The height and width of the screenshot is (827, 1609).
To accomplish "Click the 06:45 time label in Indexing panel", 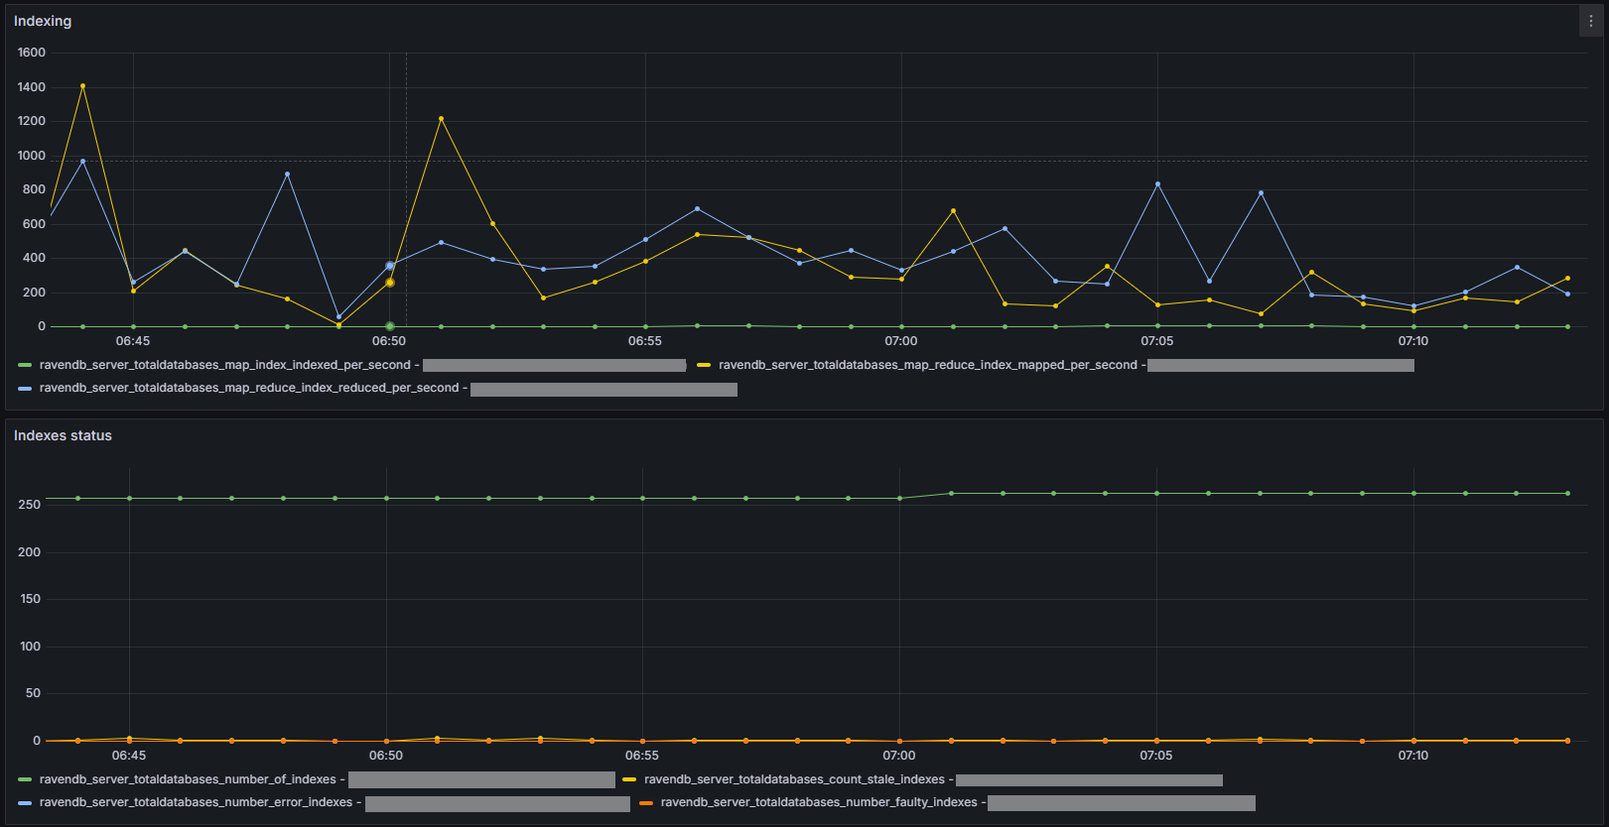I will click(x=133, y=341).
